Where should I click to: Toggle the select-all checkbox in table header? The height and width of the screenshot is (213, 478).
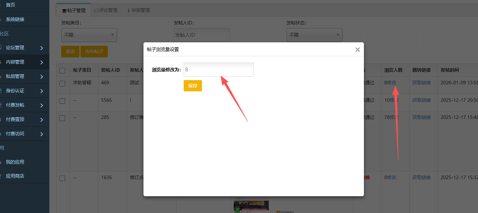click(62, 71)
